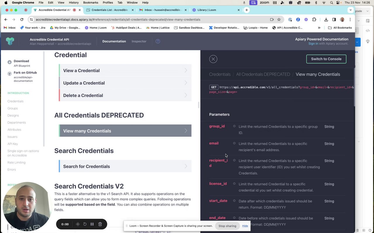The height and width of the screenshot is (233, 374).
Task: Open Chrome profile avatar
Action: pyautogui.click(x=342, y=20)
